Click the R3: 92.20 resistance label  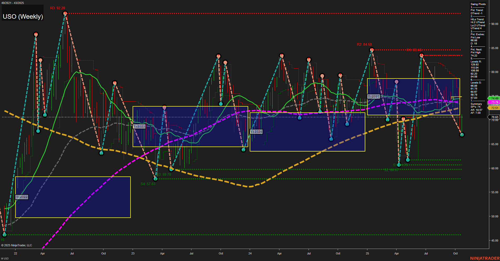click(58, 8)
